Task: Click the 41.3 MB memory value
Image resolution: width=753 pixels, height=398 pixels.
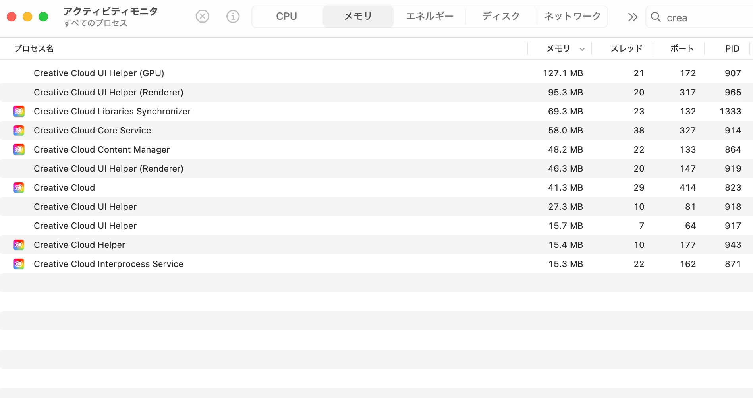Action: click(566, 187)
